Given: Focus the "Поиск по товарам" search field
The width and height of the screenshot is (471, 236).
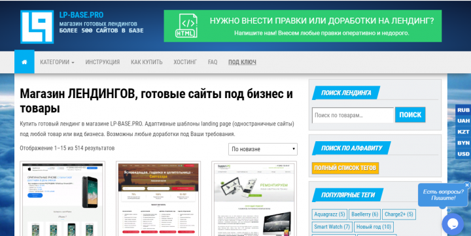Looking at the screenshot, I should click(353, 115).
